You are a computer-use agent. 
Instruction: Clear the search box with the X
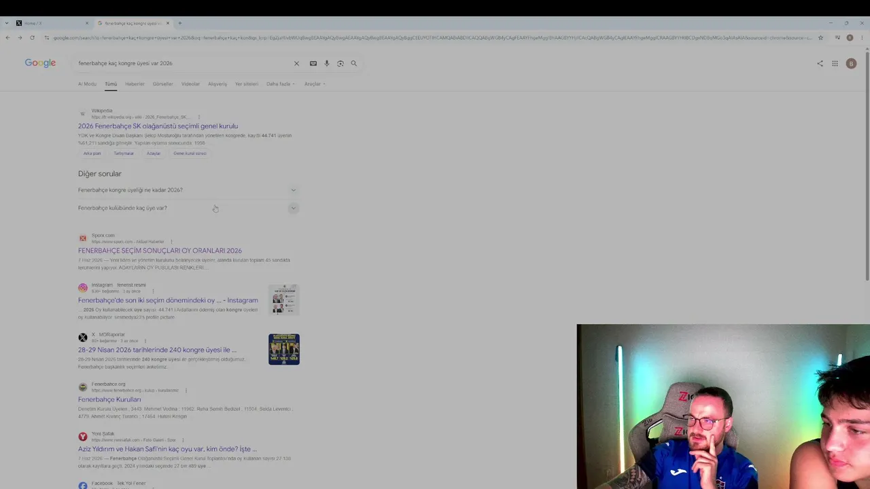[x=296, y=63]
